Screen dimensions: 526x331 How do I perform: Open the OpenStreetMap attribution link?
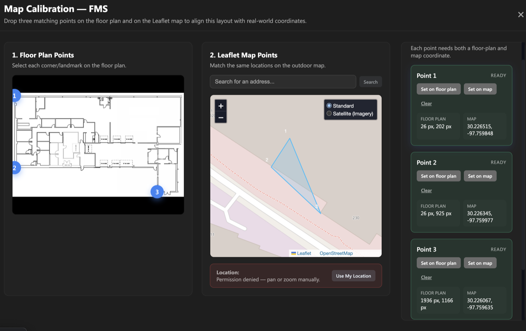[336, 253]
